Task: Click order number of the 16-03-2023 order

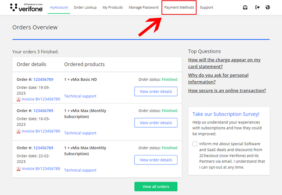Action: coord(43,111)
